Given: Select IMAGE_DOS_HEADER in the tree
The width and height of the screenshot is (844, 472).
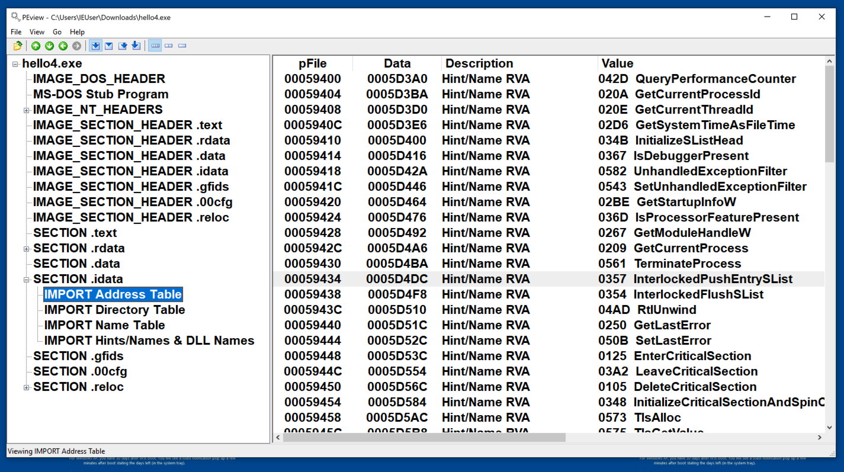Looking at the screenshot, I should pos(99,79).
